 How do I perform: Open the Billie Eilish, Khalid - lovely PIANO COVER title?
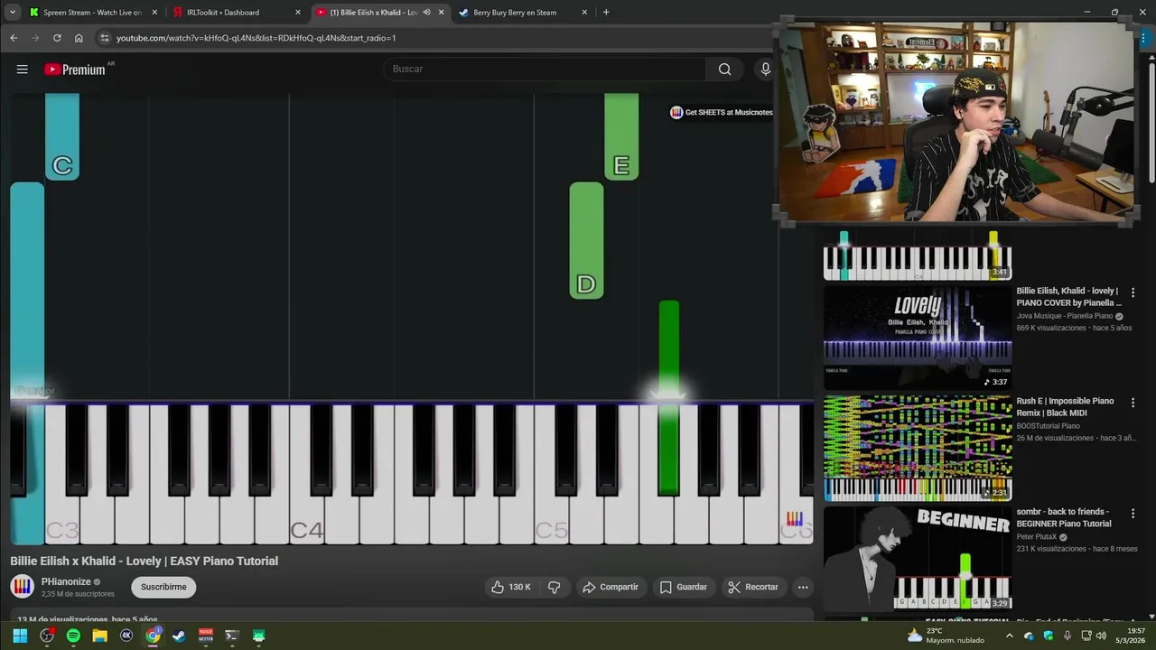click(x=1068, y=297)
